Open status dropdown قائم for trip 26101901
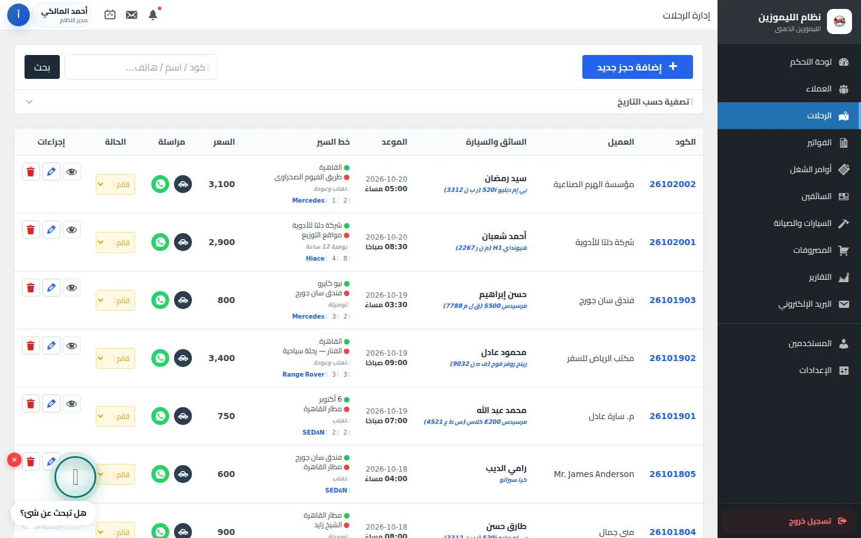The image size is (861, 538). (115, 416)
